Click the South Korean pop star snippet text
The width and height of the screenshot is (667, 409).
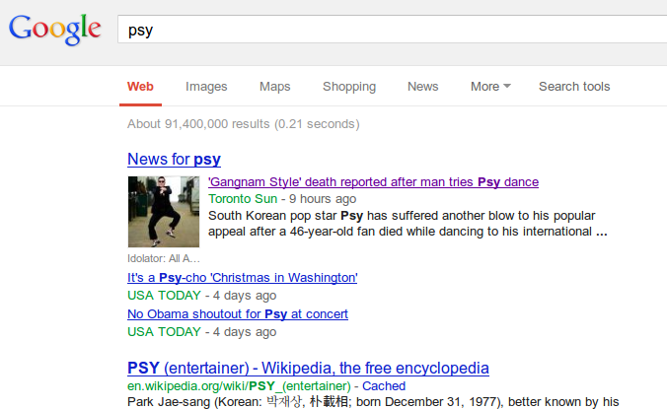click(x=408, y=224)
